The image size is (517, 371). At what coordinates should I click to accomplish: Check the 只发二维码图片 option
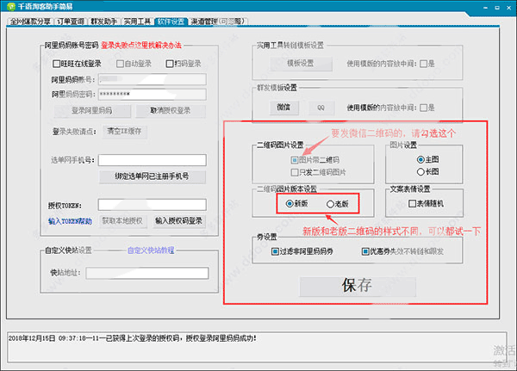point(295,172)
